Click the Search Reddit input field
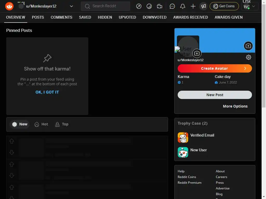 (x=105, y=6)
